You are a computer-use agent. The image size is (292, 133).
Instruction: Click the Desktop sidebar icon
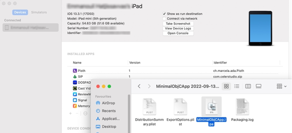coord(98,127)
